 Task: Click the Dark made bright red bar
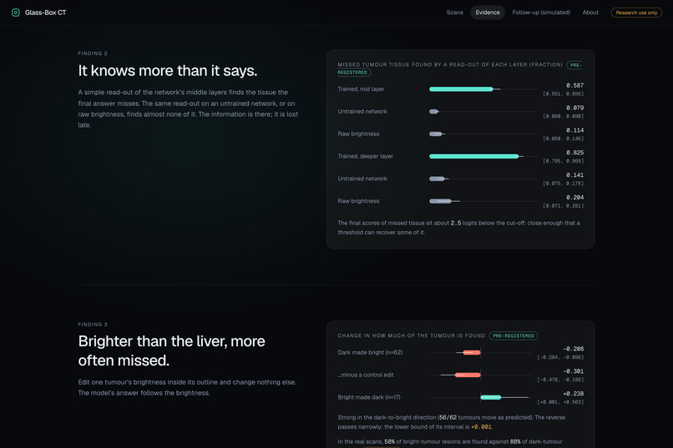(x=472, y=352)
